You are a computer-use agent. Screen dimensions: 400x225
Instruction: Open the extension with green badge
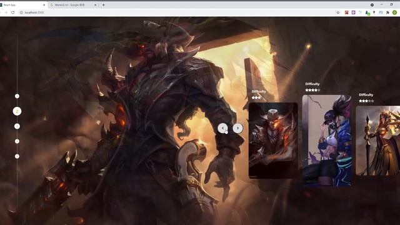pyautogui.click(x=367, y=12)
